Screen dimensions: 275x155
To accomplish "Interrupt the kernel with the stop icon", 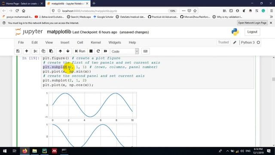I will tap(91, 51).
